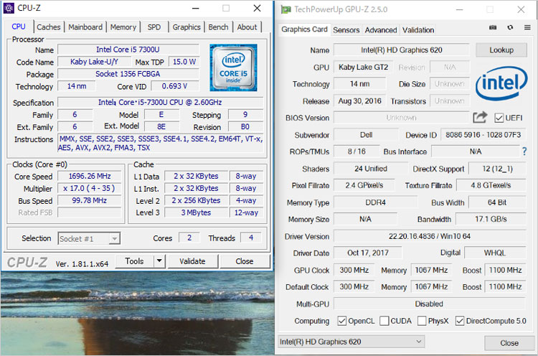The image size is (538, 356).
Task: Click the Core Speed value 1696.26 MHz
Action: coord(90,177)
